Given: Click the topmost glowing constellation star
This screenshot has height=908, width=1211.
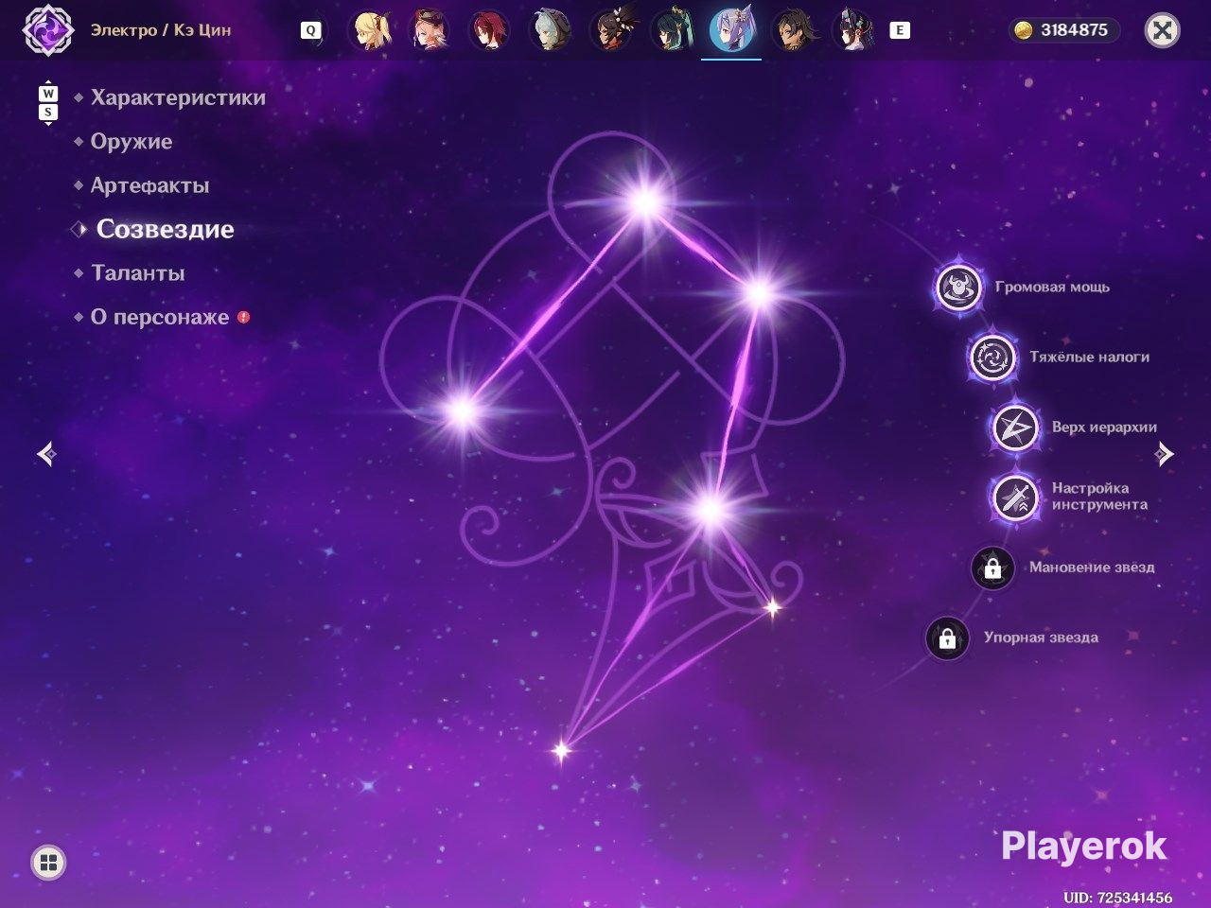Looking at the screenshot, I should tap(646, 201).
